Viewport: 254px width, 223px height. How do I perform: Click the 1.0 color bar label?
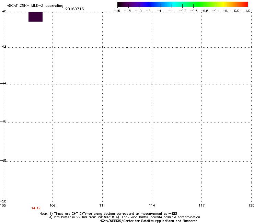[248, 11]
